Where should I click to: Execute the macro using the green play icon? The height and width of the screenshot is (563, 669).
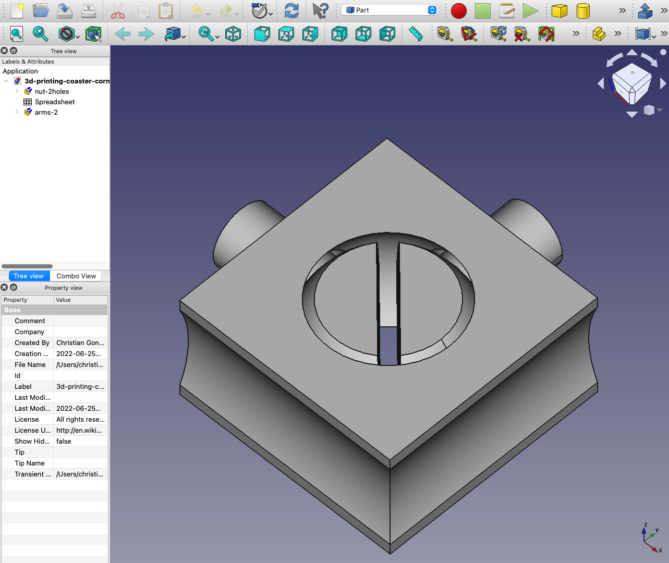click(x=531, y=10)
